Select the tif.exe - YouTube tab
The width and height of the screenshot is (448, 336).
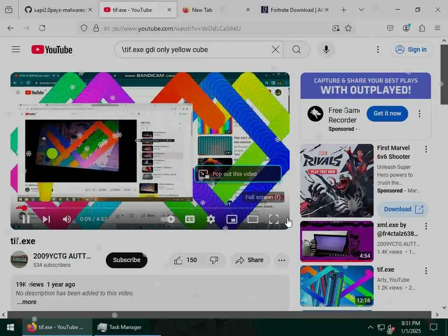[x=138, y=10]
